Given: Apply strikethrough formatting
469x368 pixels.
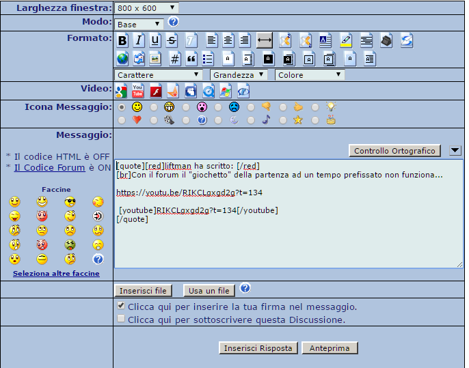Looking at the screenshot, I should pos(172,40).
